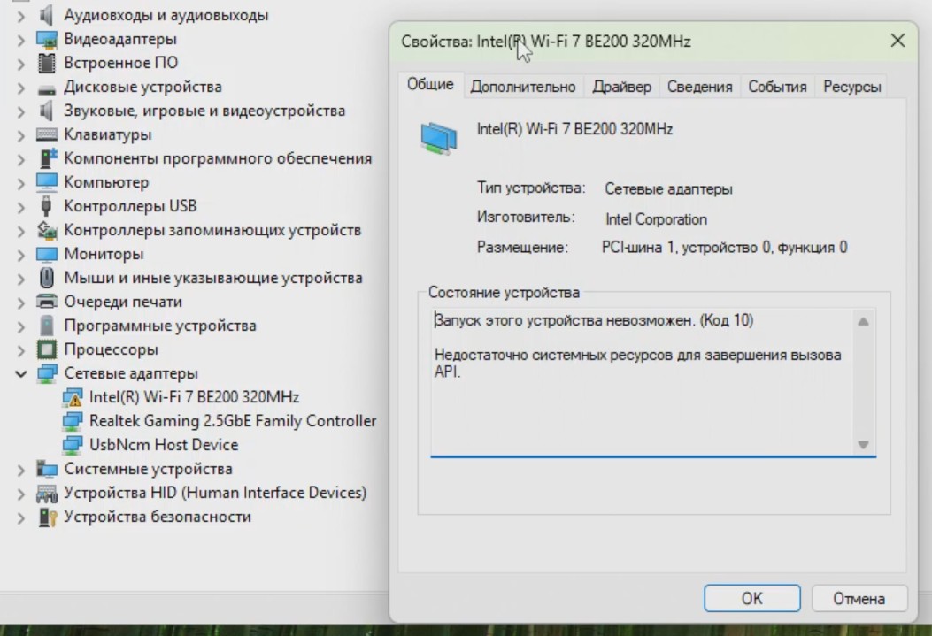Image resolution: width=932 pixels, height=636 pixels.
Task: Click the OK button
Action: click(752, 598)
